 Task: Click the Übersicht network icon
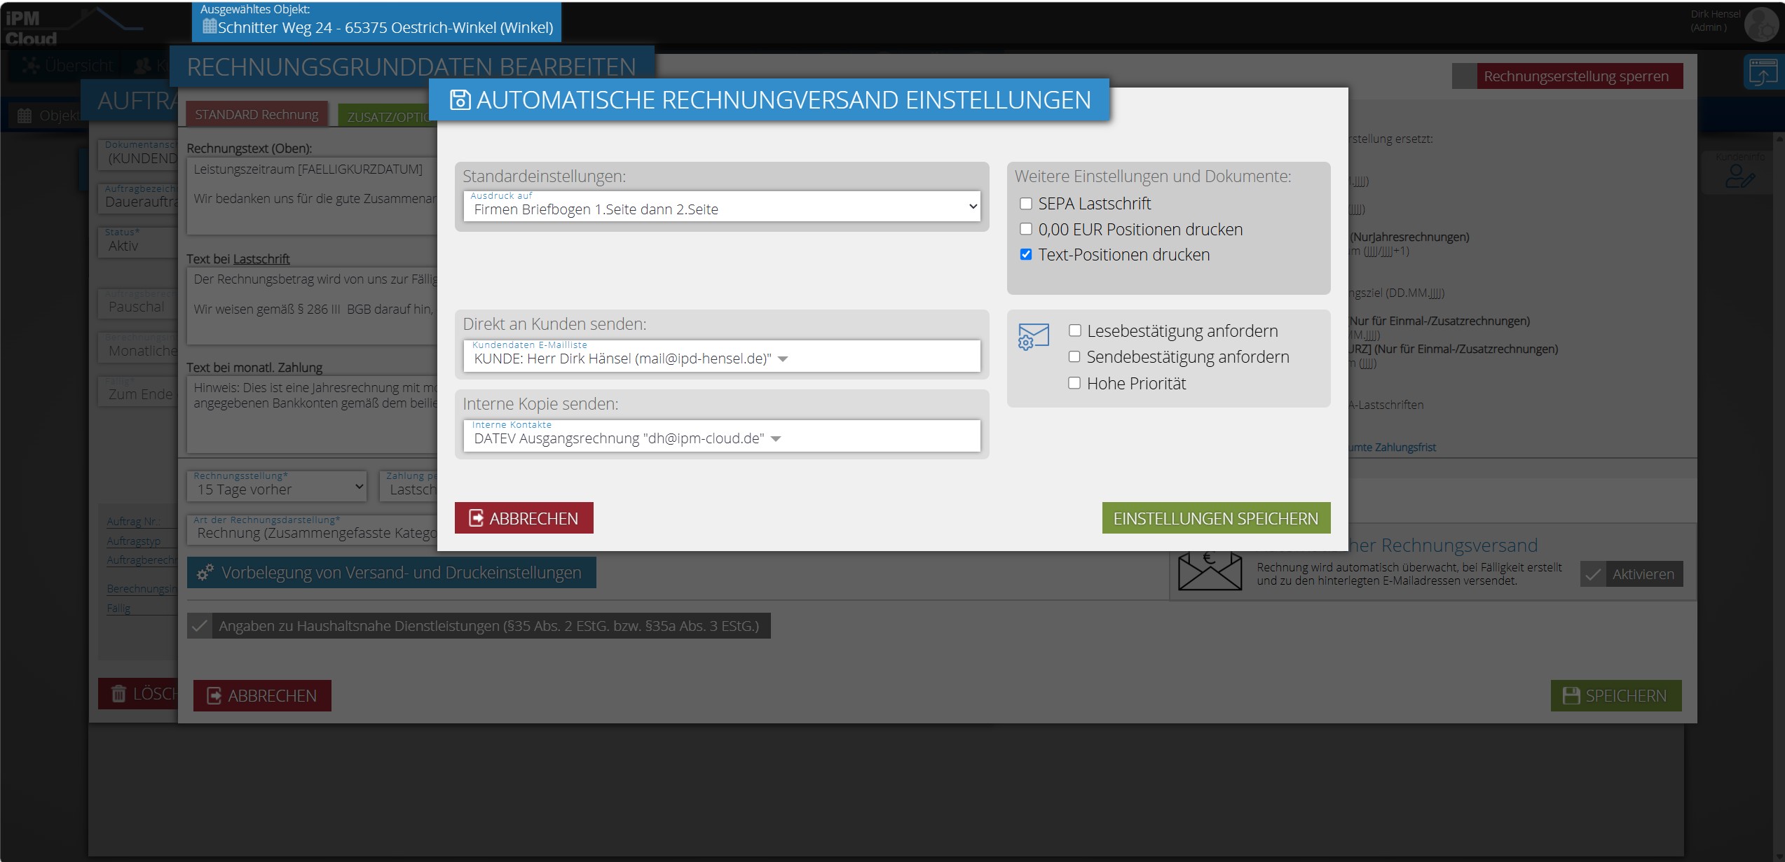(x=30, y=66)
